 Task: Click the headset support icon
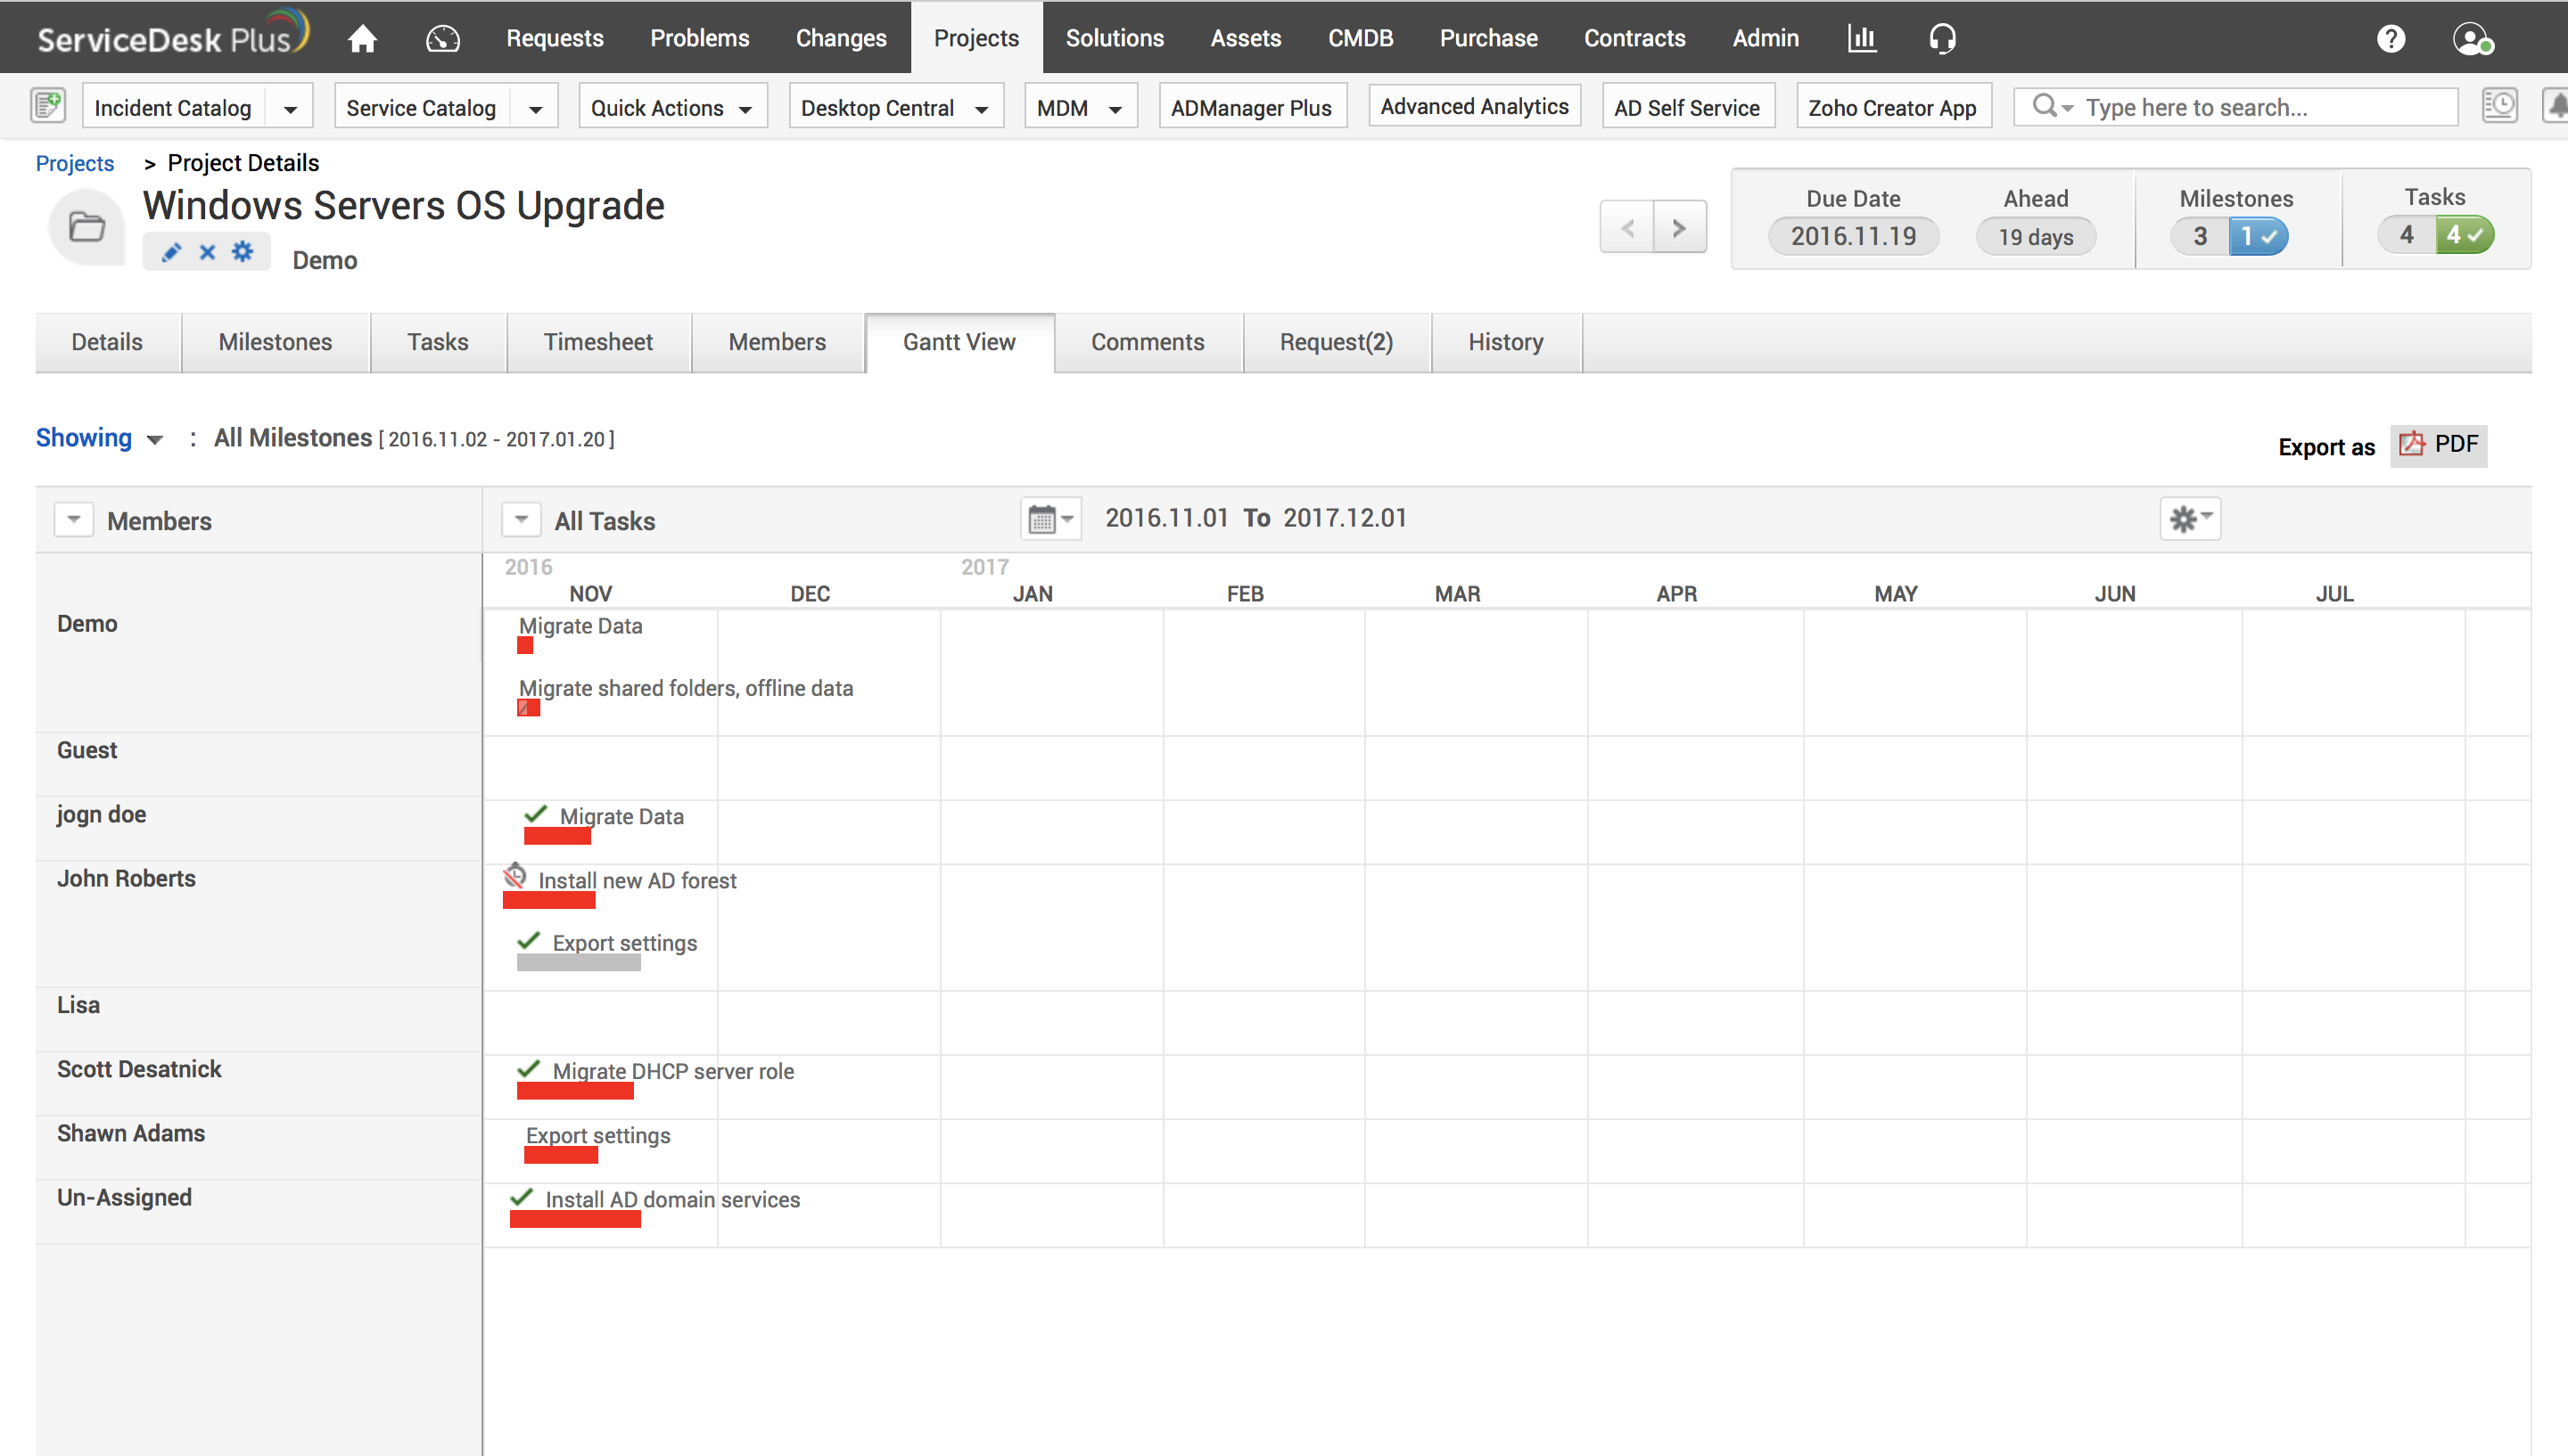[x=1942, y=38]
